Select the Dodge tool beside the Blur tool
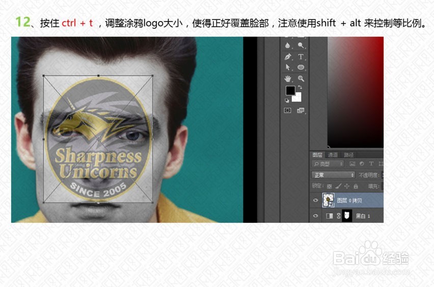Image resolution: width=434 pixels, height=287 pixels. (x=301, y=45)
